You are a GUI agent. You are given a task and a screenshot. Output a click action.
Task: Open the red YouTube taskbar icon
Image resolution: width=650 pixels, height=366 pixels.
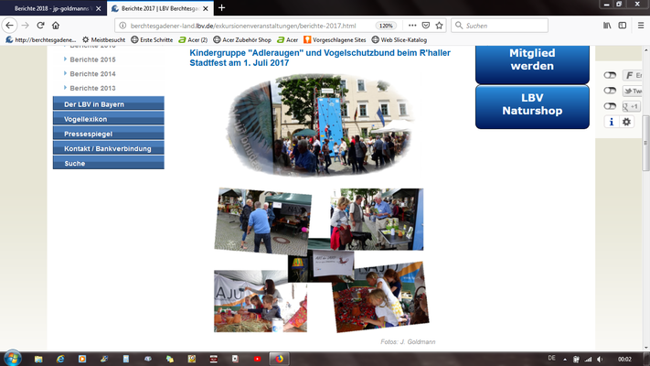click(x=258, y=359)
